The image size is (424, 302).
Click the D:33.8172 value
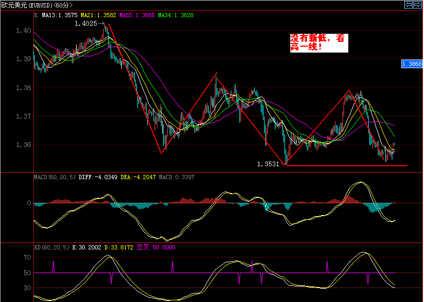pyautogui.click(x=119, y=247)
